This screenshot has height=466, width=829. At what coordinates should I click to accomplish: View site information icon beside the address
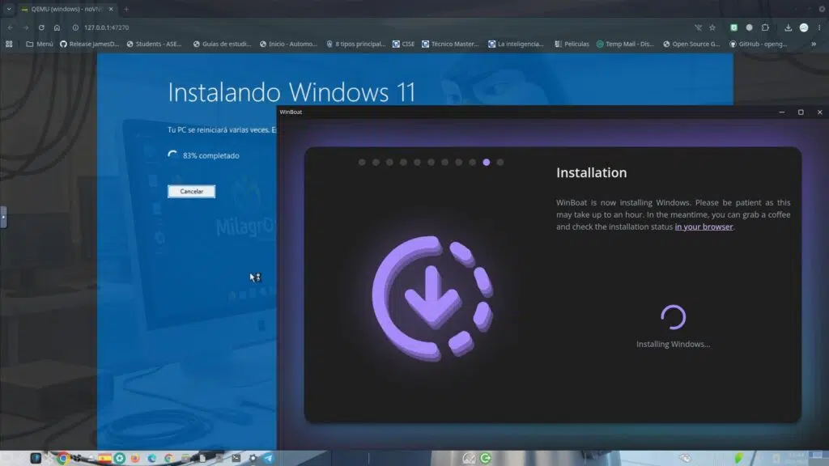click(x=75, y=28)
